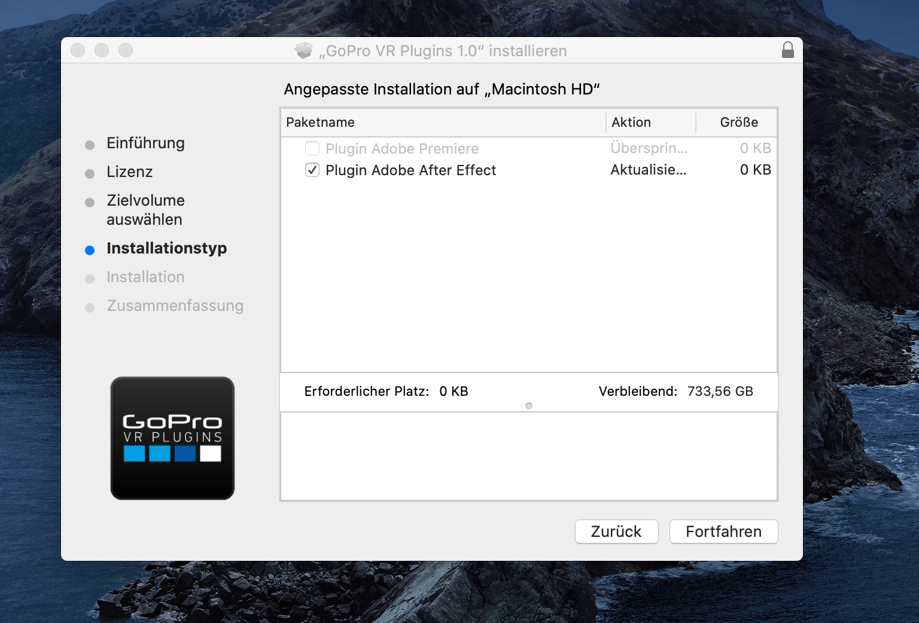
Task: Click the Aktualisie... action cell
Action: click(x=649, y=170)
